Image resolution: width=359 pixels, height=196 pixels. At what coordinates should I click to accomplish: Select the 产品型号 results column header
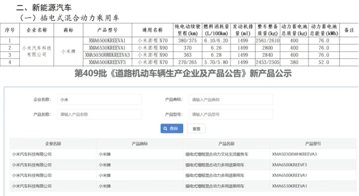[313, 144]
